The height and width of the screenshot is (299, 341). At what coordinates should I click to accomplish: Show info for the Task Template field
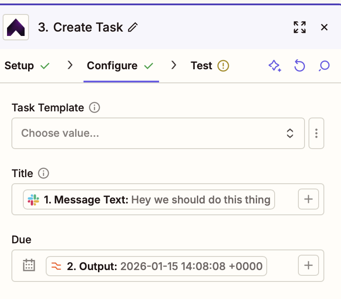pos(94,107)
